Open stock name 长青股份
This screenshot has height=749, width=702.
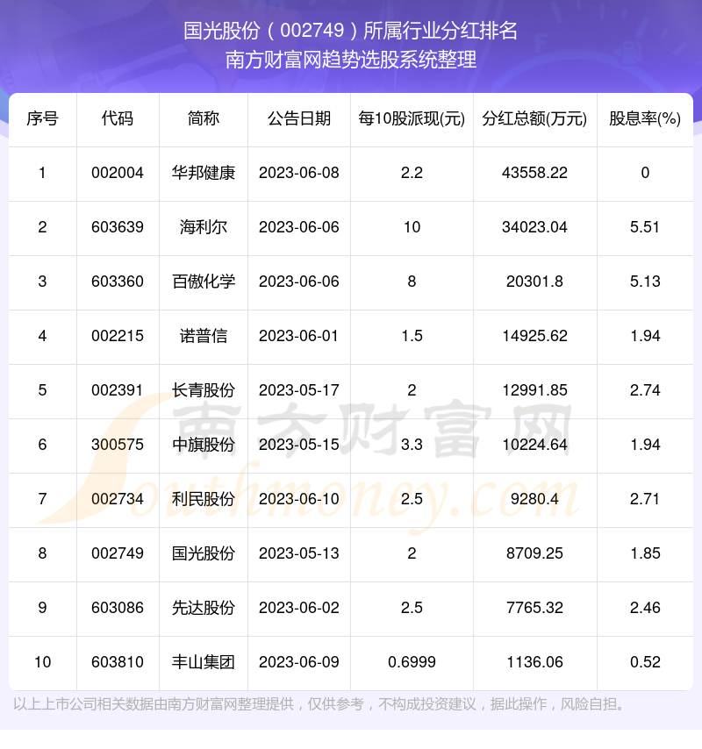(x=204, y=390)
